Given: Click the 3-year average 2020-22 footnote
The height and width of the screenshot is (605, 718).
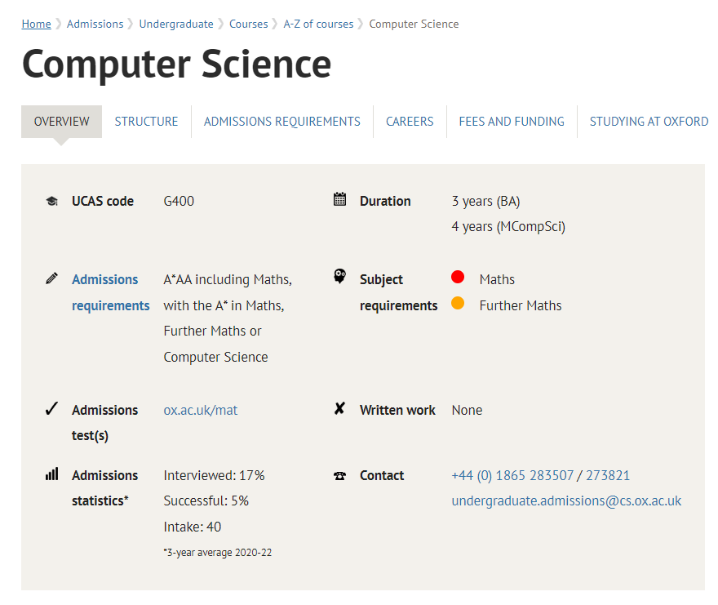Looking at the screenshot, I should [218, 552].
